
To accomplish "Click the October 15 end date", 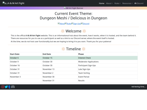I will (60, 58).
